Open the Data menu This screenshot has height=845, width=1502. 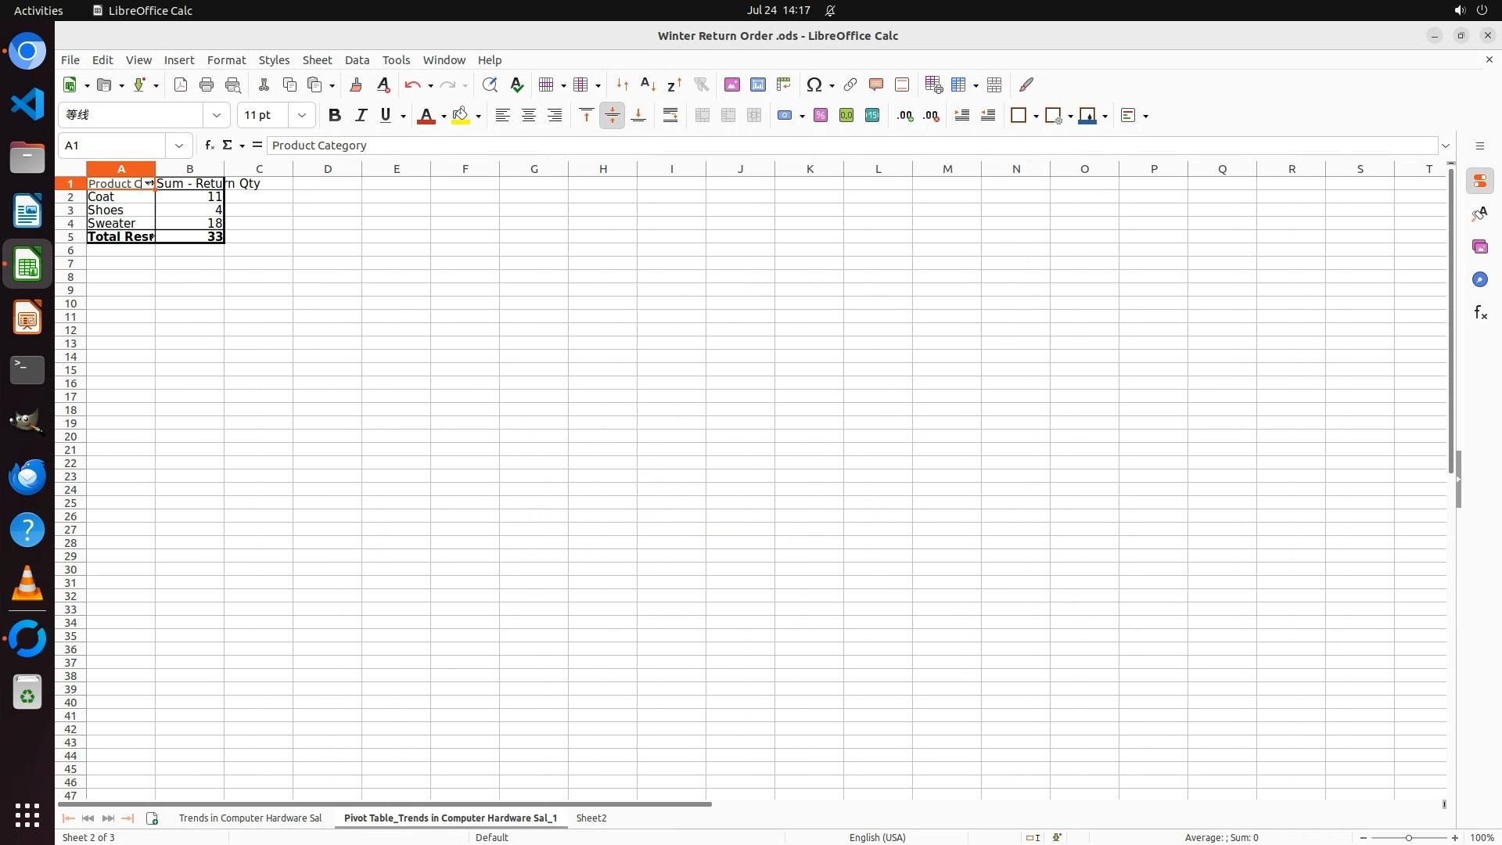pyautogui.click(x=357, y=60)
